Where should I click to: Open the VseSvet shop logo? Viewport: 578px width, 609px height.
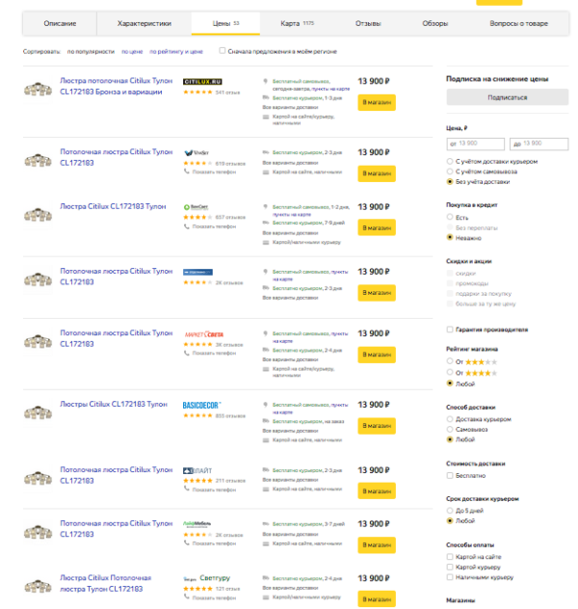coord(196,152)
